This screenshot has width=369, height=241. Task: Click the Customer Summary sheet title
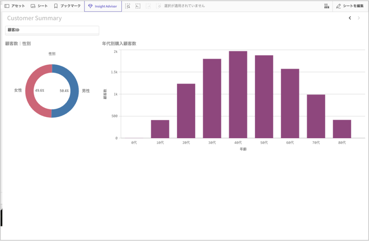click(34, 18)
